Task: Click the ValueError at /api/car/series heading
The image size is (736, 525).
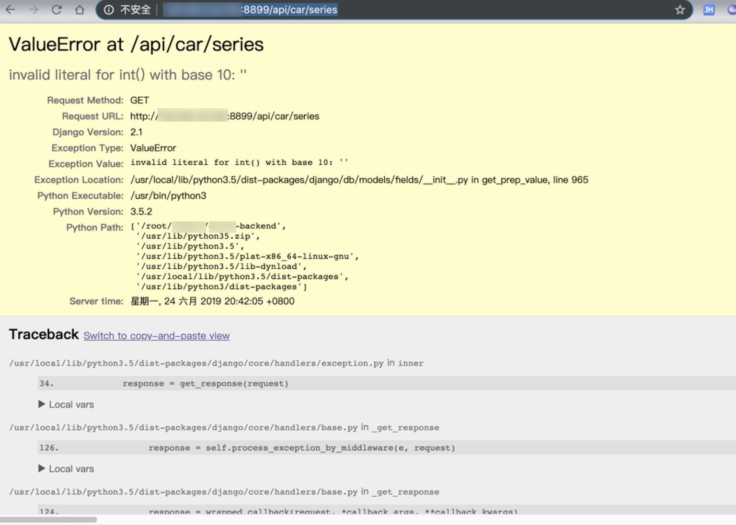Action: tap(136, 45)
